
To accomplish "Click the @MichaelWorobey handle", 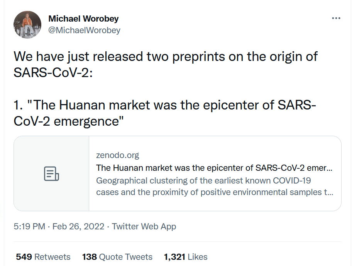I will coord(84,30).
